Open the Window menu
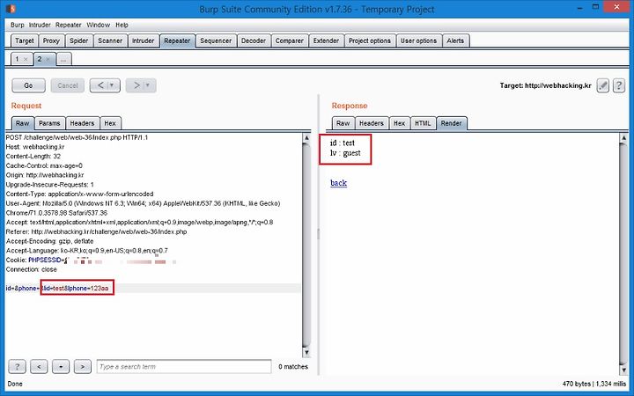634x396 pixels. point(99,25)
